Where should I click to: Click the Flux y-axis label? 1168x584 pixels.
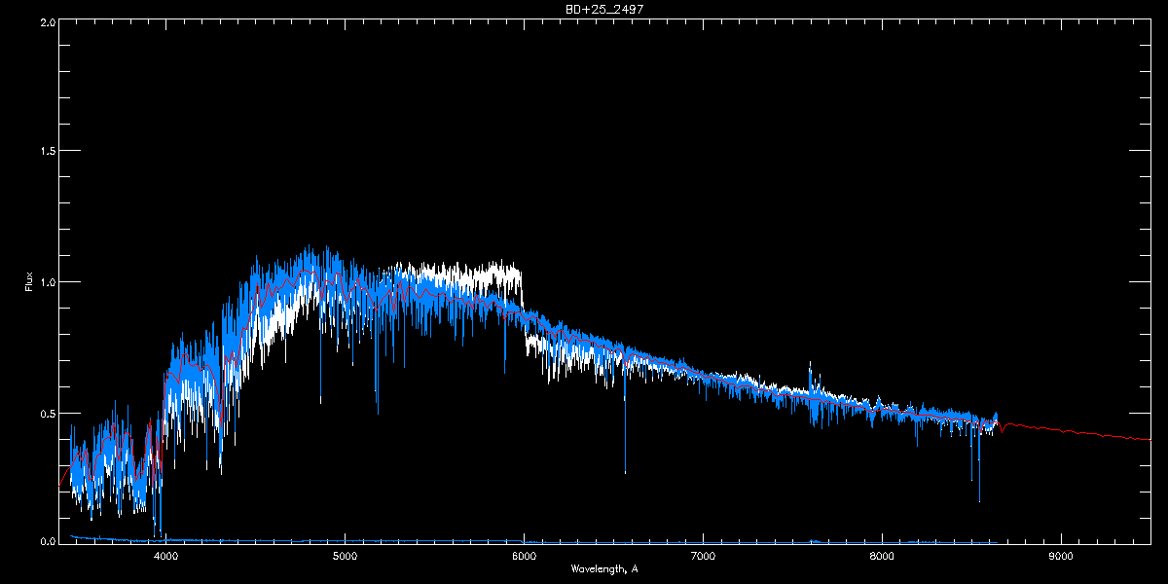point(29,281)
